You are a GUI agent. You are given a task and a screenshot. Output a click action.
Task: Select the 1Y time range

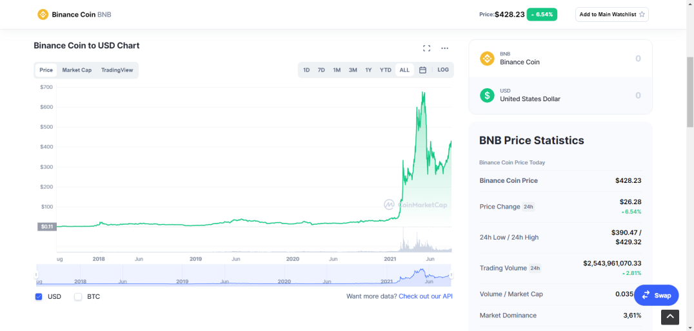click(368, 70)
